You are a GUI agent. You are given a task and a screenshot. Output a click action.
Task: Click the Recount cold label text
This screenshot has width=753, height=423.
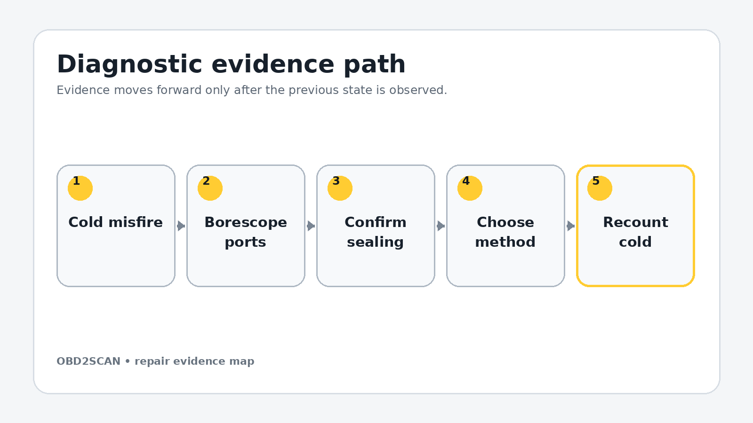(635, 232)
